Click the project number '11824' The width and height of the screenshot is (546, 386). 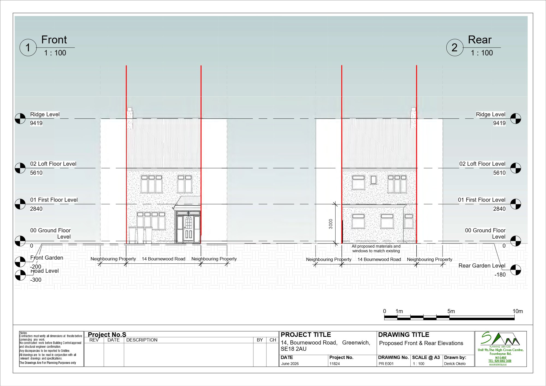coord(334,364)
